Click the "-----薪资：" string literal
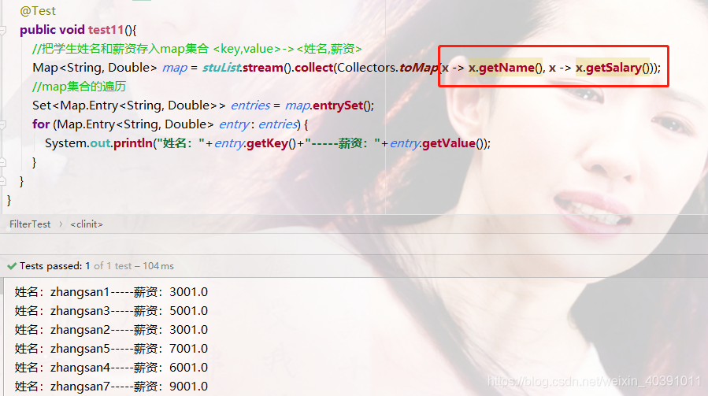Viewport: 708px width, 396px height. [x=343, y=143]
